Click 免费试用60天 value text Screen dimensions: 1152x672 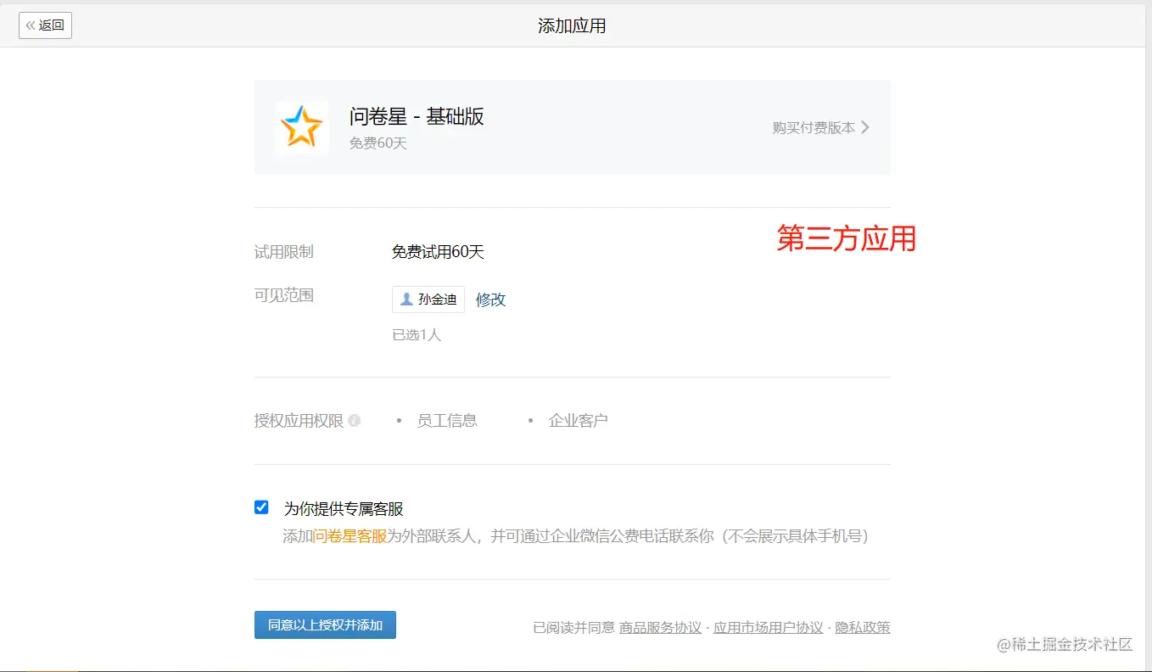(438, 252)
